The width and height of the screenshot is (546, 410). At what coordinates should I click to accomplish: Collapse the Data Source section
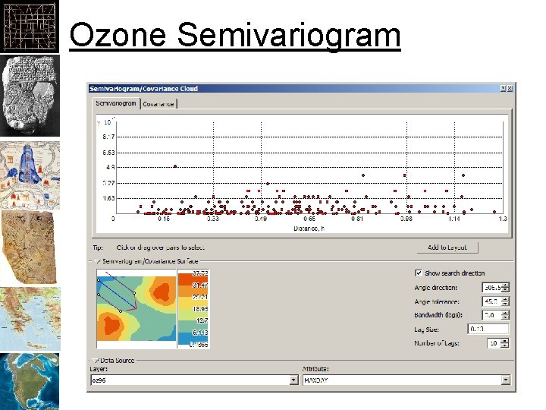pyautogui.click(x=96, y=361)
